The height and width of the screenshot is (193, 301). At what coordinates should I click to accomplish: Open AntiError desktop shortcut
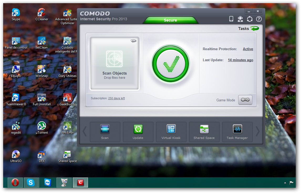pos(67,128)
